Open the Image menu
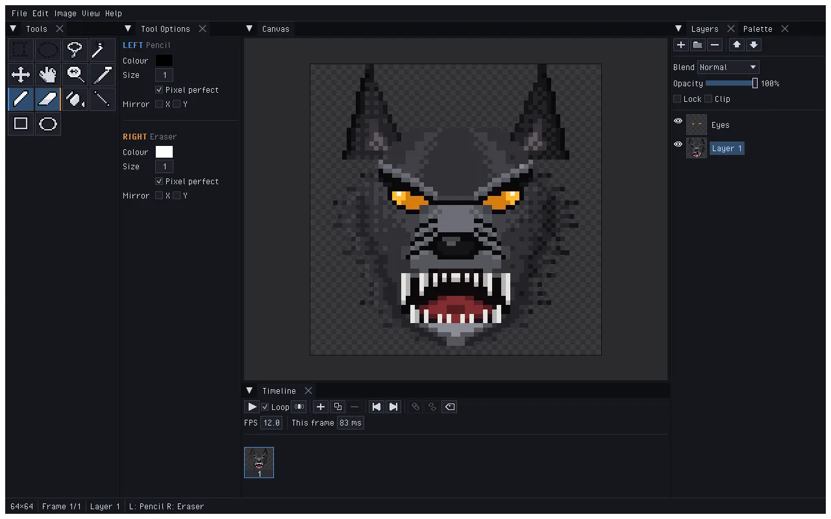831x519 pixels. (66, 13)
